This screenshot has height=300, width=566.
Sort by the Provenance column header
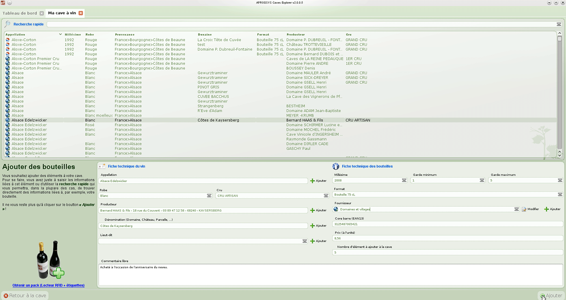(125, 34)
